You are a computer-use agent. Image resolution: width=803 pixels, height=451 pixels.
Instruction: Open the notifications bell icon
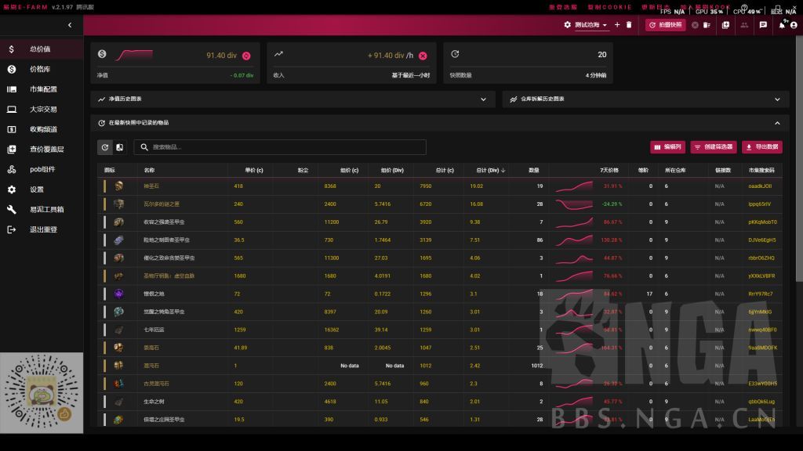coord(782,25)
